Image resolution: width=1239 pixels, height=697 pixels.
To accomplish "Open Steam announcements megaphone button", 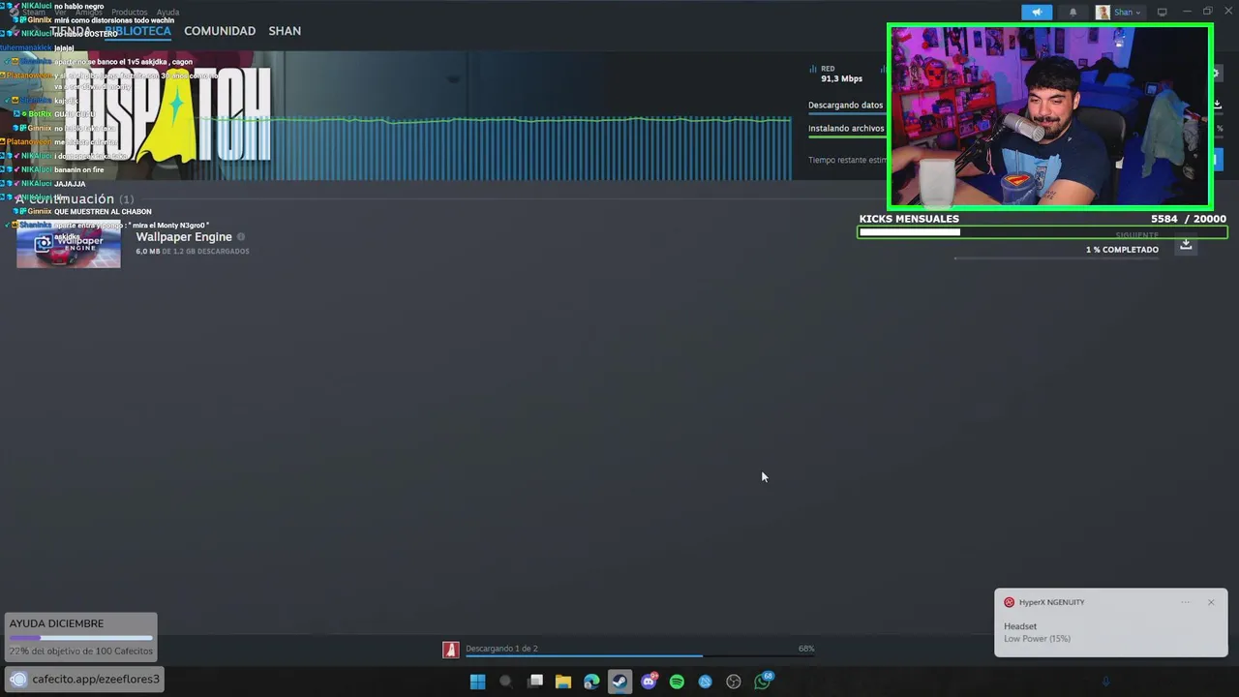I will (1037, 13).
